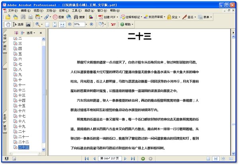Open the 高级 menu

pos(89,10)
